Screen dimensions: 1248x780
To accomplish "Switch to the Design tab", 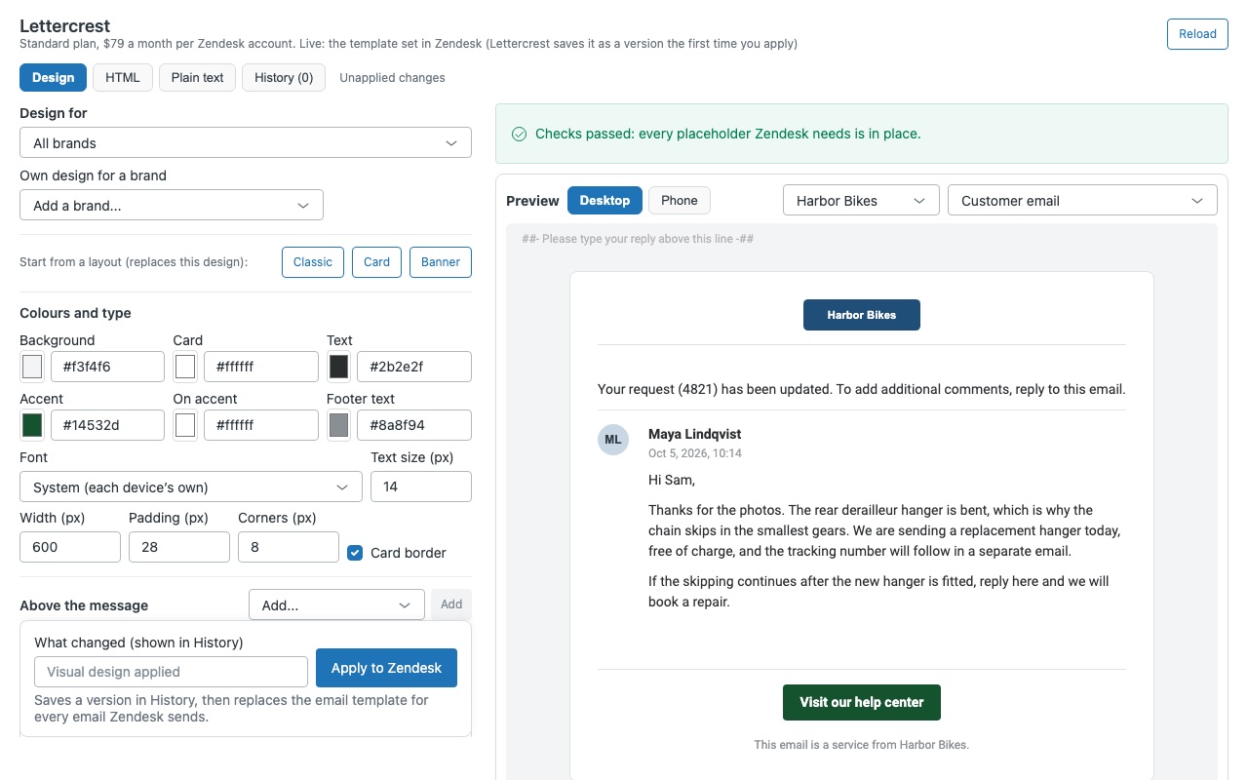I will pos(53,77).
